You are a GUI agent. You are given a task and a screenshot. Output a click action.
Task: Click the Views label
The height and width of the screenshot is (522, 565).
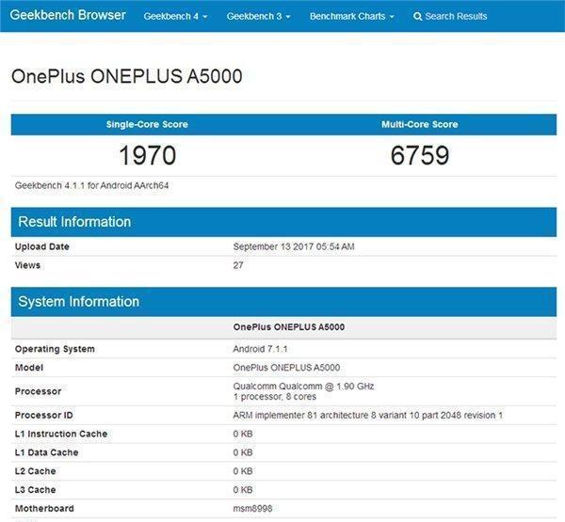coord(27,265)
